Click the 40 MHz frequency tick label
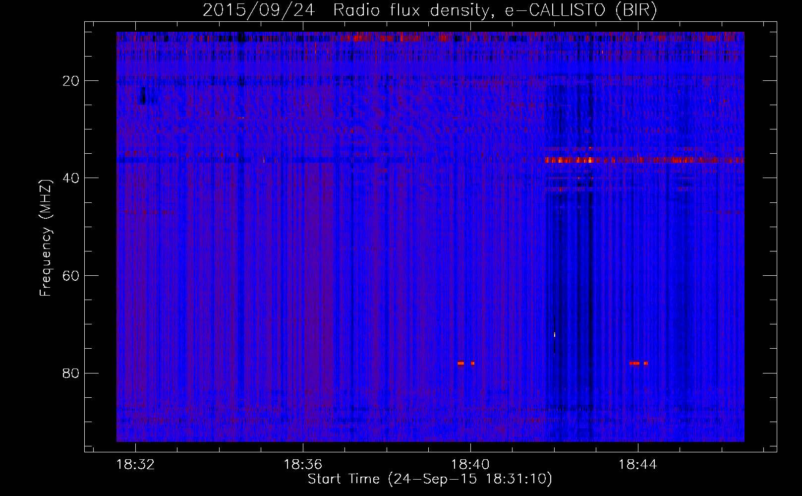 [71, 178]
